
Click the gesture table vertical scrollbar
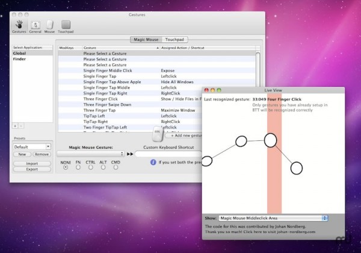(258, 90)
